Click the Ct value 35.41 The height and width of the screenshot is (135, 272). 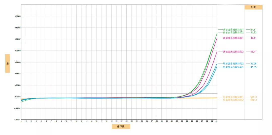coord(253,52)
